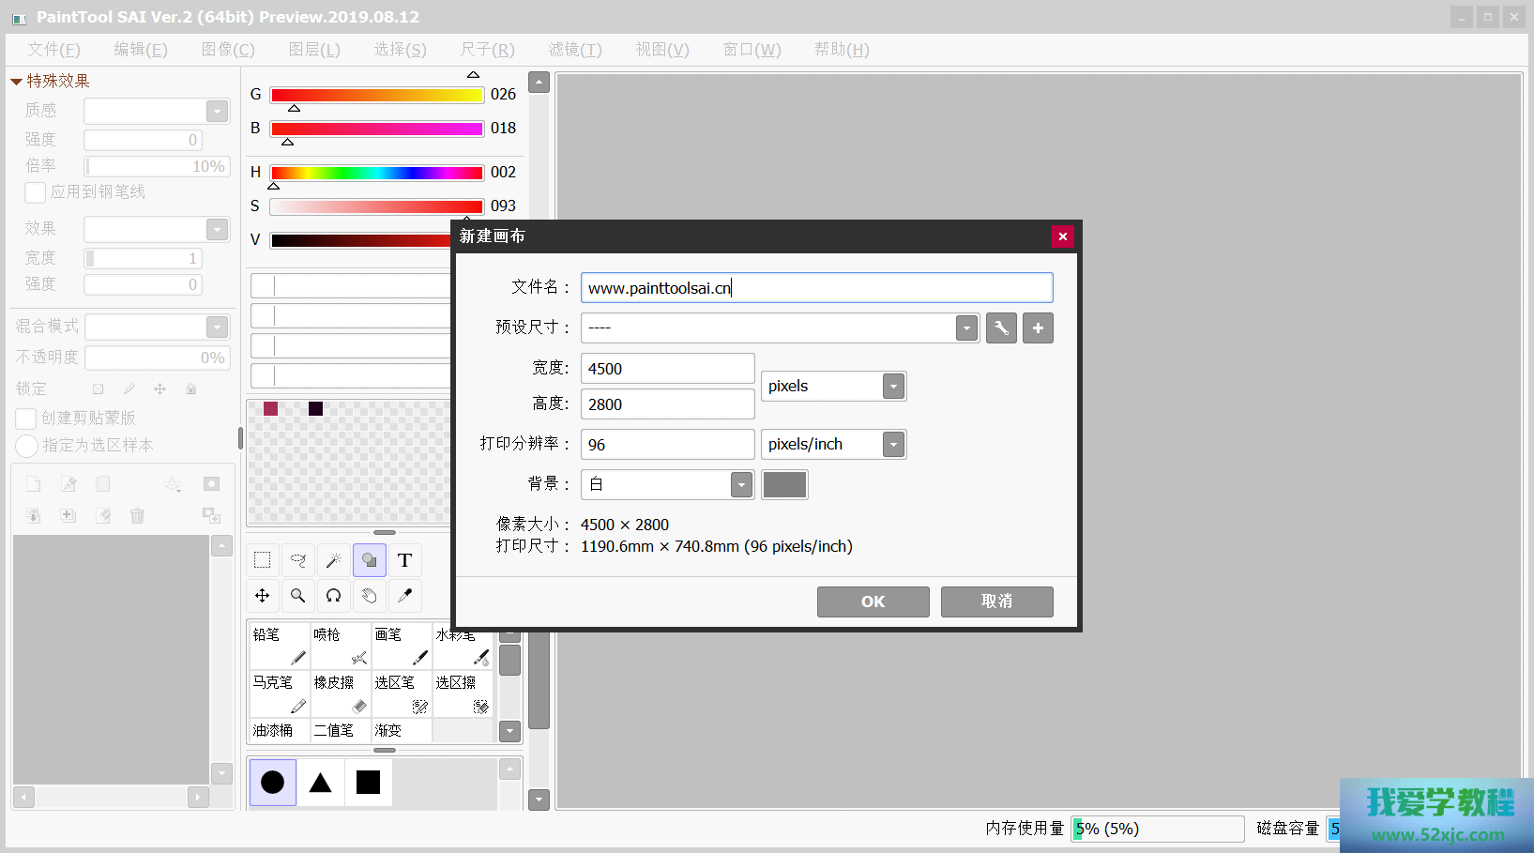Viewport: 1534px width, 853px height.
Task: Toggle the 指定为选区样本 option
Action: click(26, 446)
